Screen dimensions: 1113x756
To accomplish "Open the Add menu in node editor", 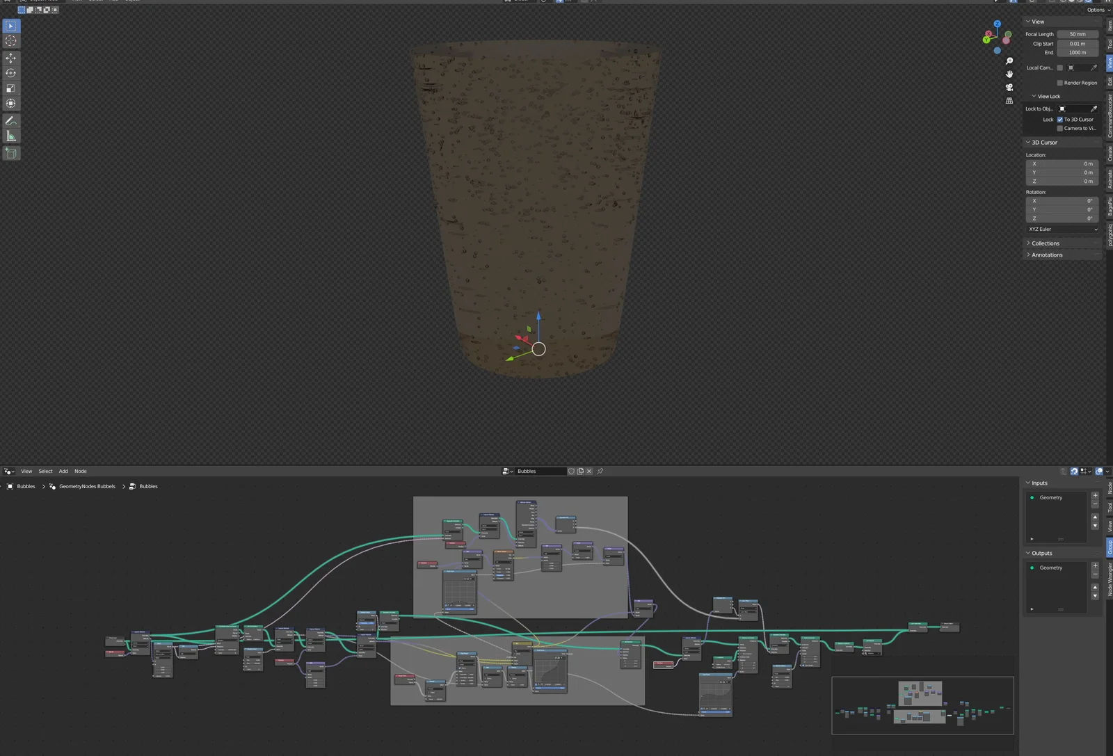I will (63, 472).
